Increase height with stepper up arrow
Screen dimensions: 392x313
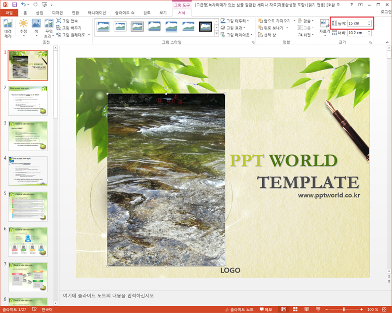click(x=369, y=22)
